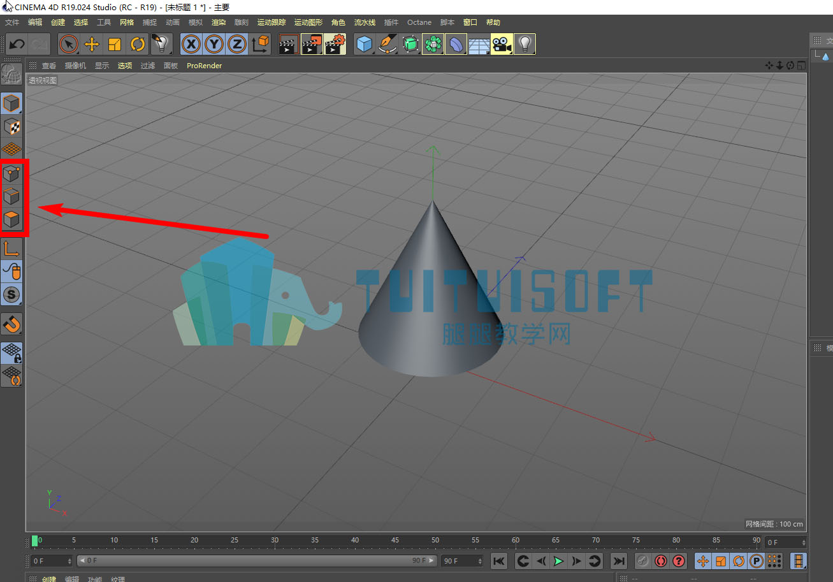Go to end of animation
This screenshot has width=833, height=582.
tap(619, 561)
